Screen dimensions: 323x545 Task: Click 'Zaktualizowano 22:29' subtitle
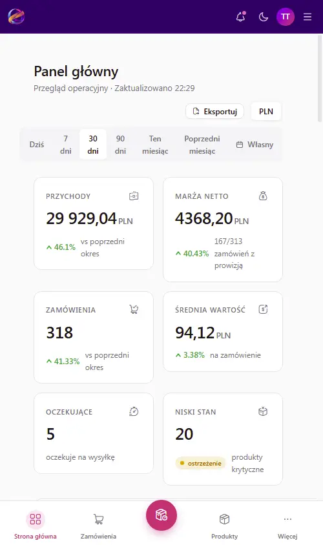click(x=155, y=88)
